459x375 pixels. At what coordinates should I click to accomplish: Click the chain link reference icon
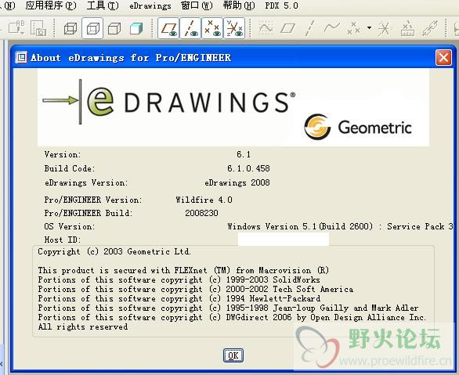pos(430,28)
